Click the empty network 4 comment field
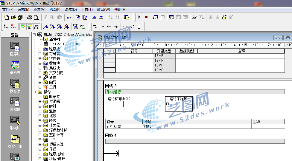This screenshot has width=292, height=161. click(x=195, y=141)
